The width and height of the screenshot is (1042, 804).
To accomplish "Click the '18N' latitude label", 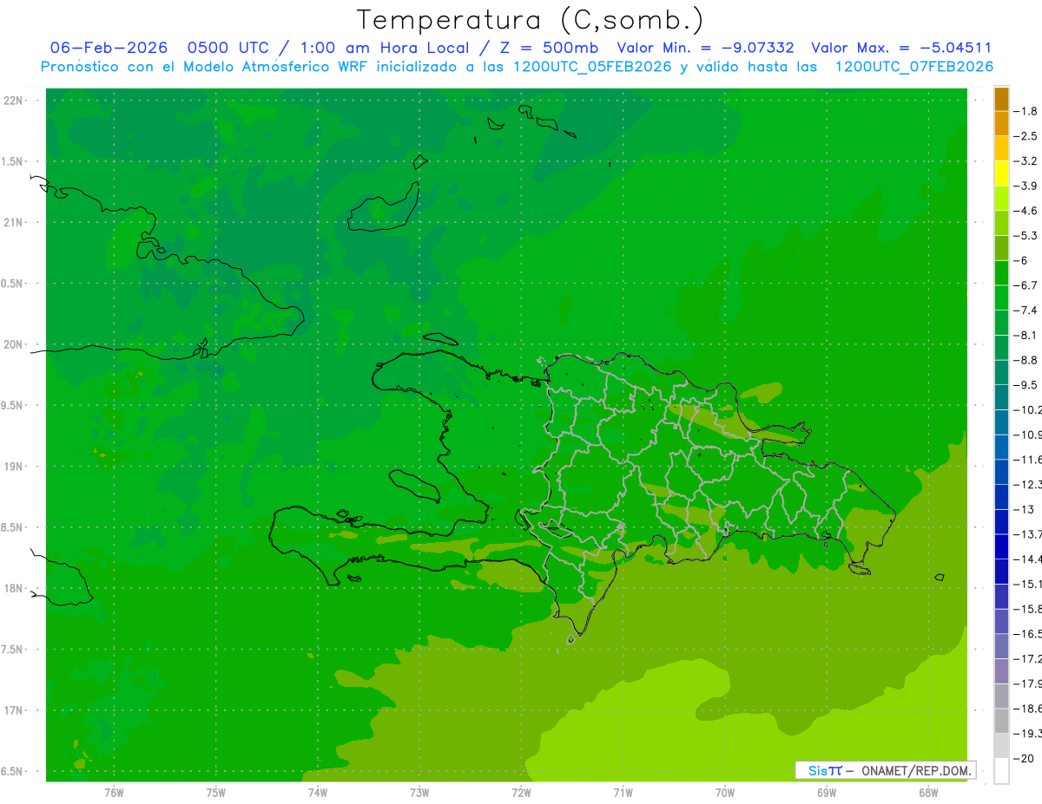I will coord(15,589).
